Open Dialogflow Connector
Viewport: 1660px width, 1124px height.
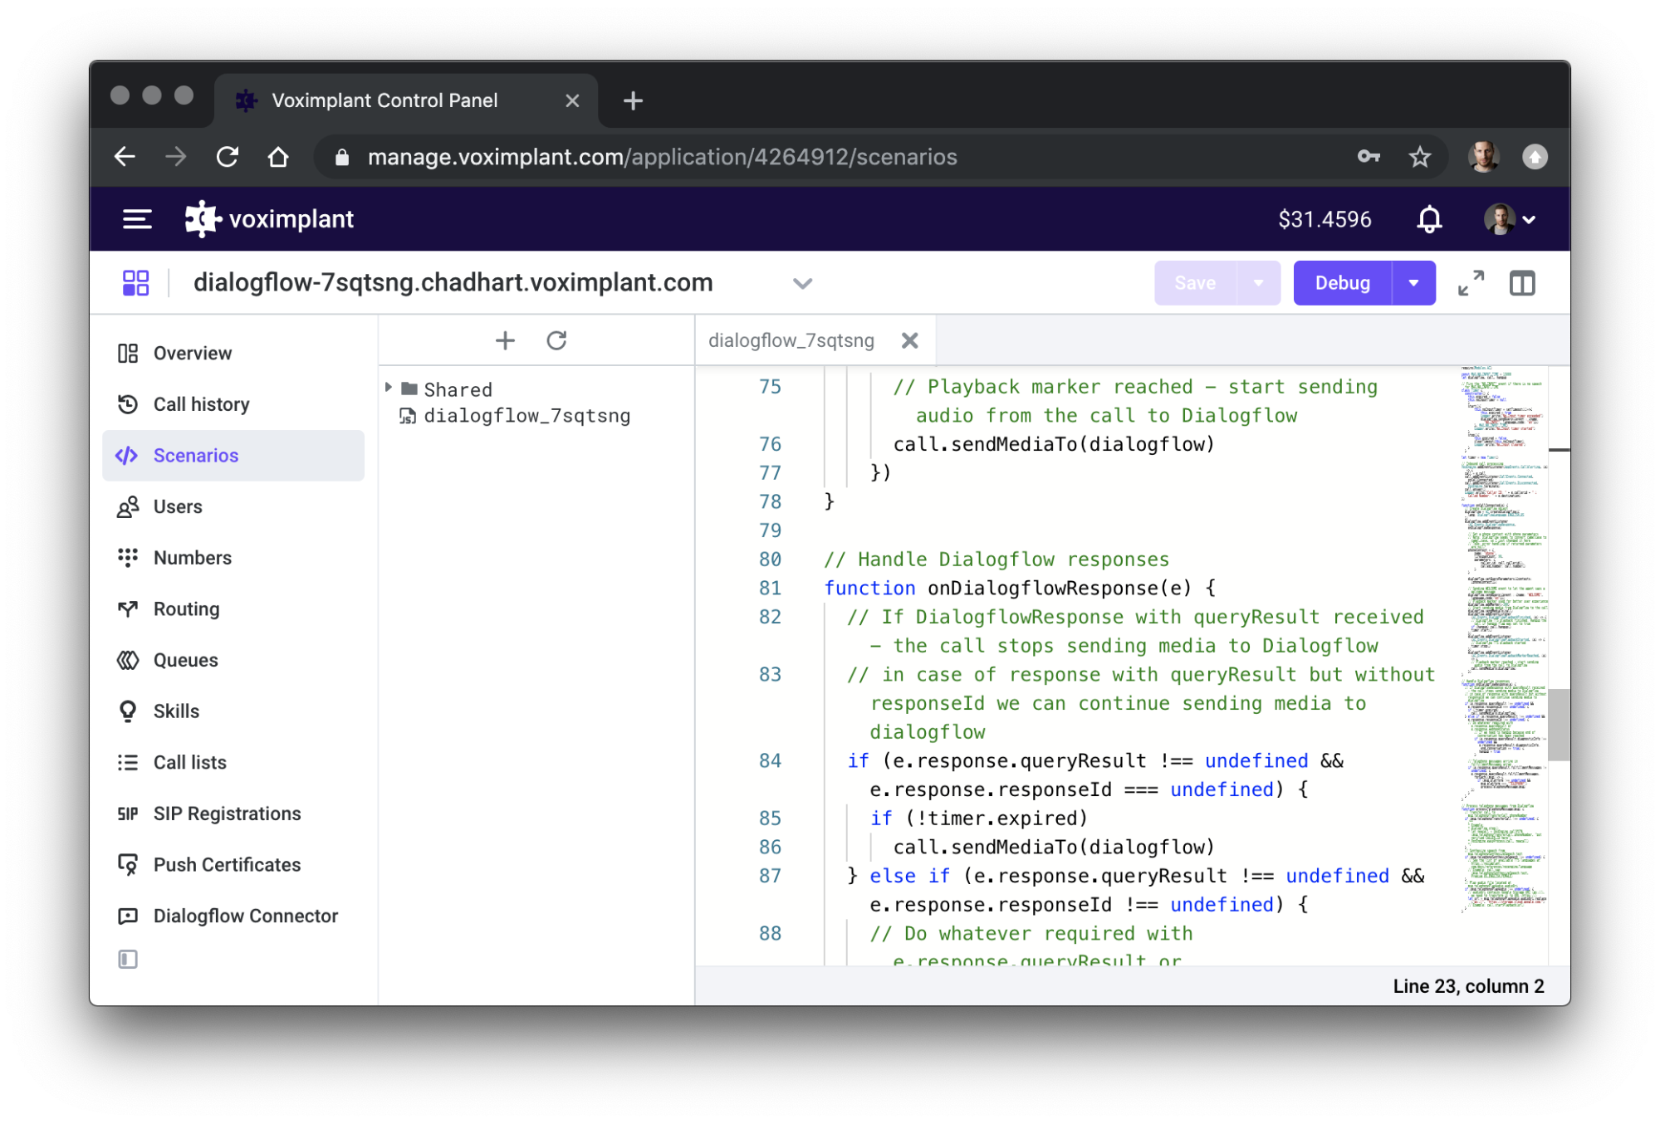233,916
